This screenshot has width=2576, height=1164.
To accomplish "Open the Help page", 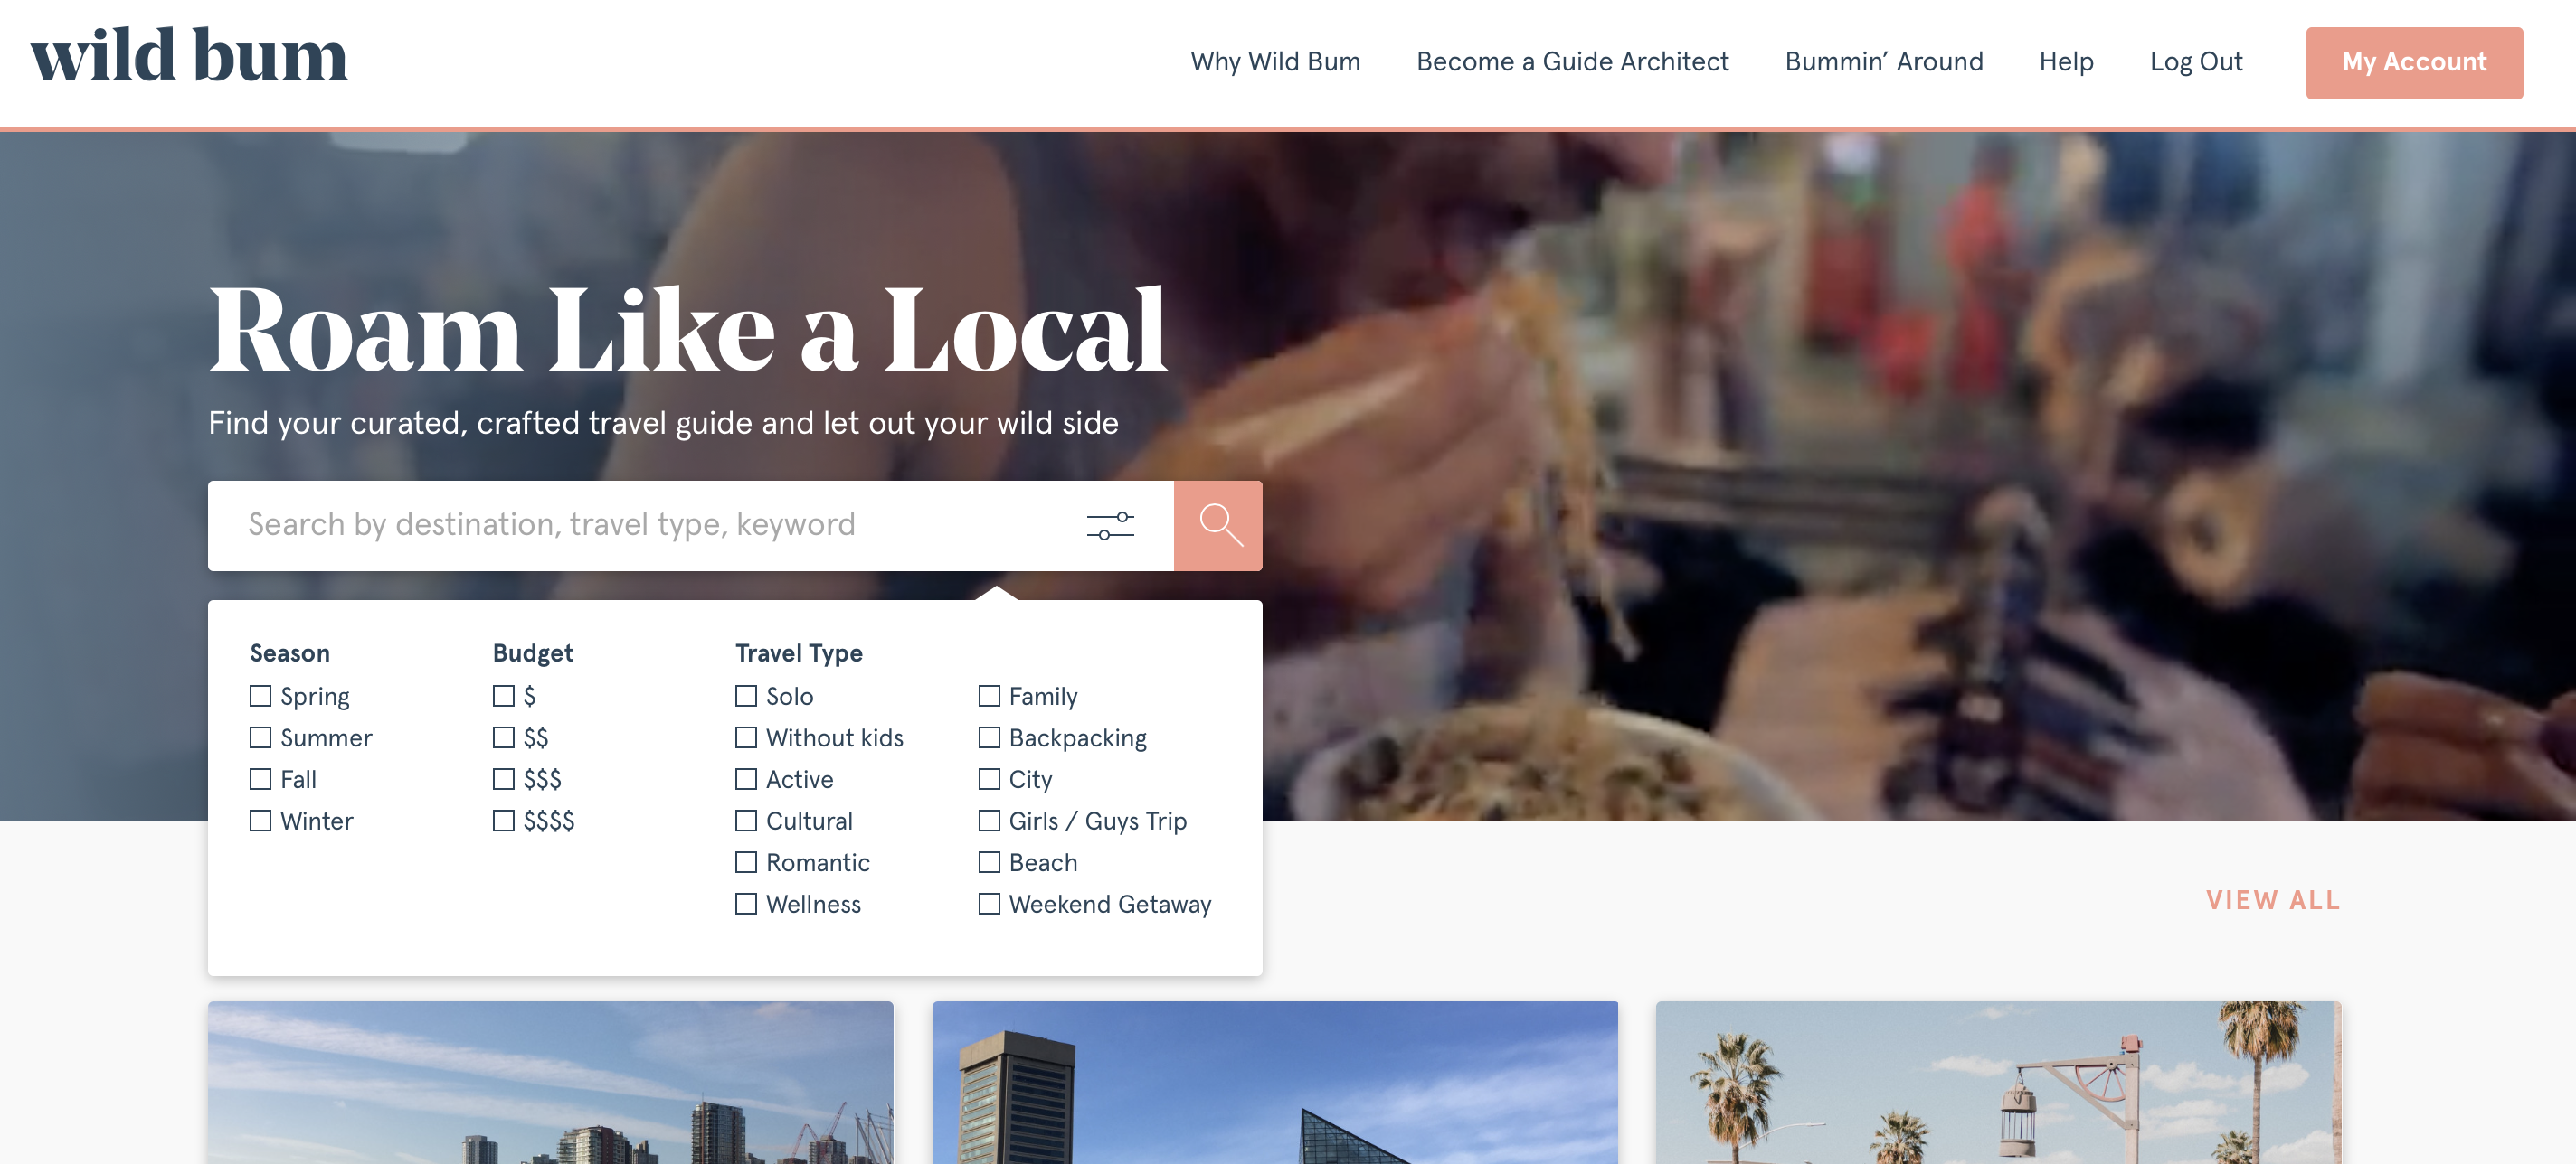I will pyautogui.click(x=2066, y=62).
